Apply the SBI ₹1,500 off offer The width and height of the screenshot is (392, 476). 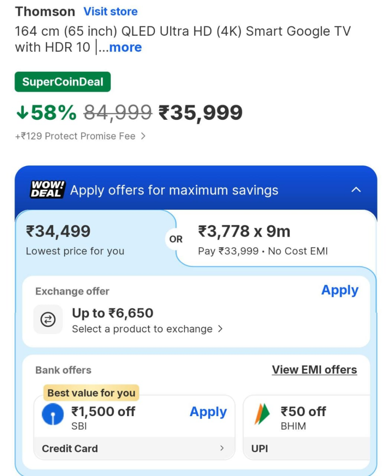(x=208, y=412)
